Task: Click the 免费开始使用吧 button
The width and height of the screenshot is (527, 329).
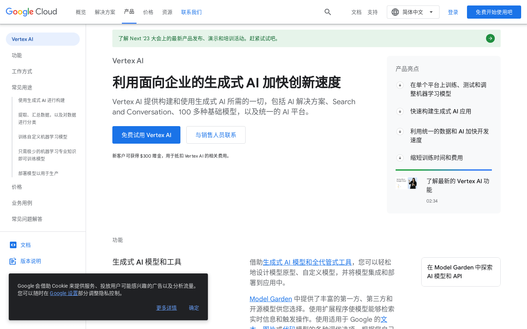Action: (x=494, y=12)
